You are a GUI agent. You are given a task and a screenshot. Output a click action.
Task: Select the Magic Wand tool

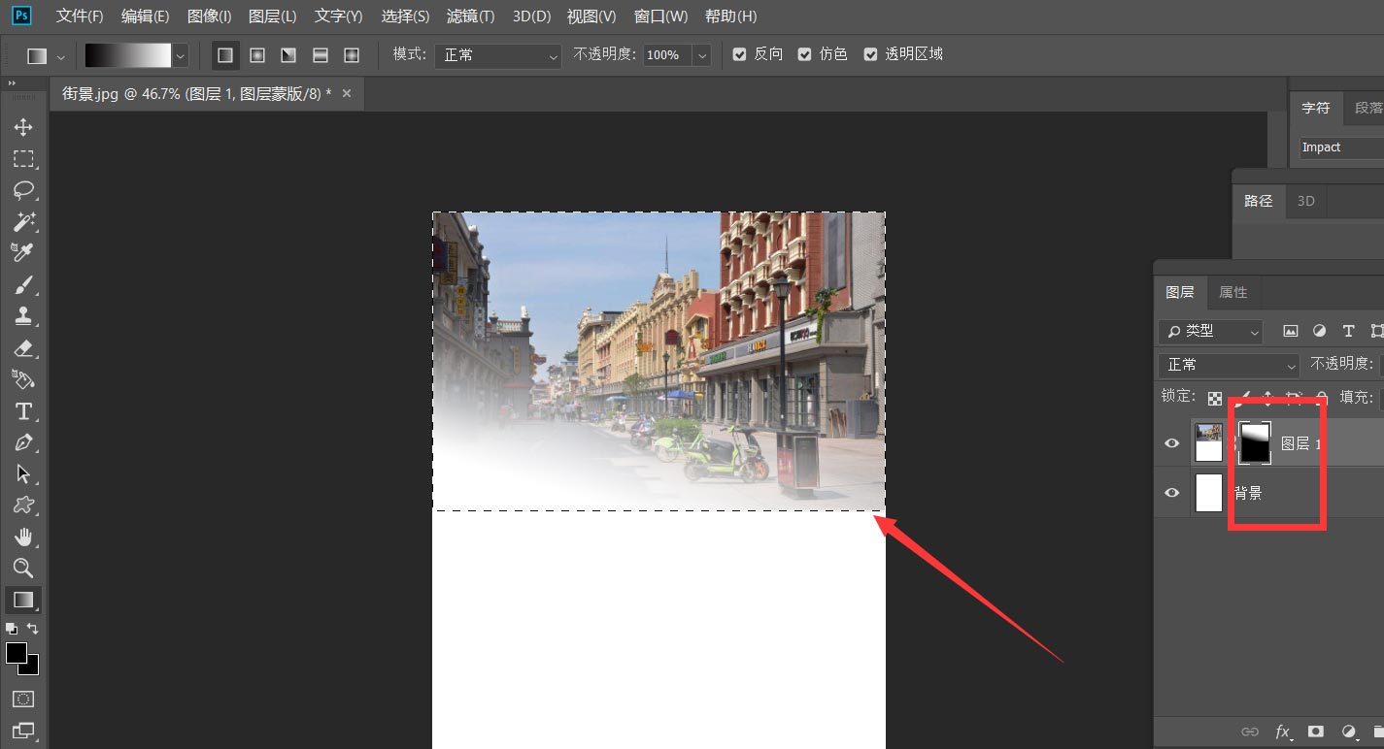click(x=23, y=221)
